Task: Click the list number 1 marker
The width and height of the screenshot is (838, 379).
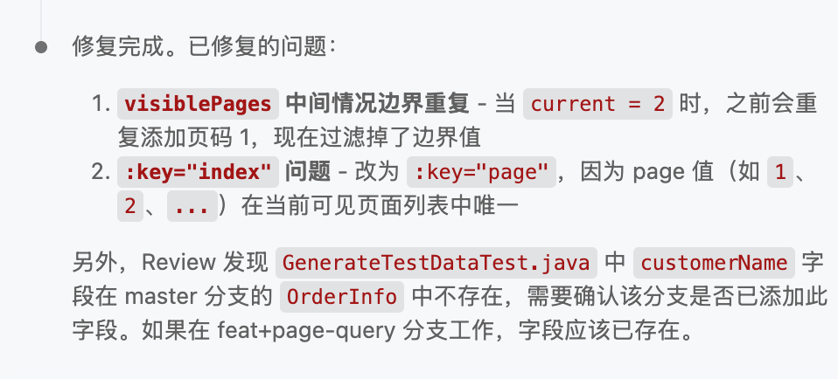Action: 99,104
